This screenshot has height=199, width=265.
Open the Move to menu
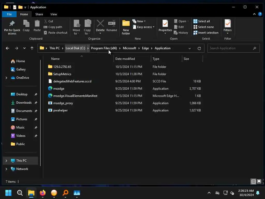[76, 27]
